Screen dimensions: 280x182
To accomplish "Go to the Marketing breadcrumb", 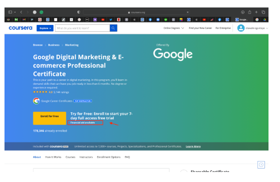I will tap(72, 45).
